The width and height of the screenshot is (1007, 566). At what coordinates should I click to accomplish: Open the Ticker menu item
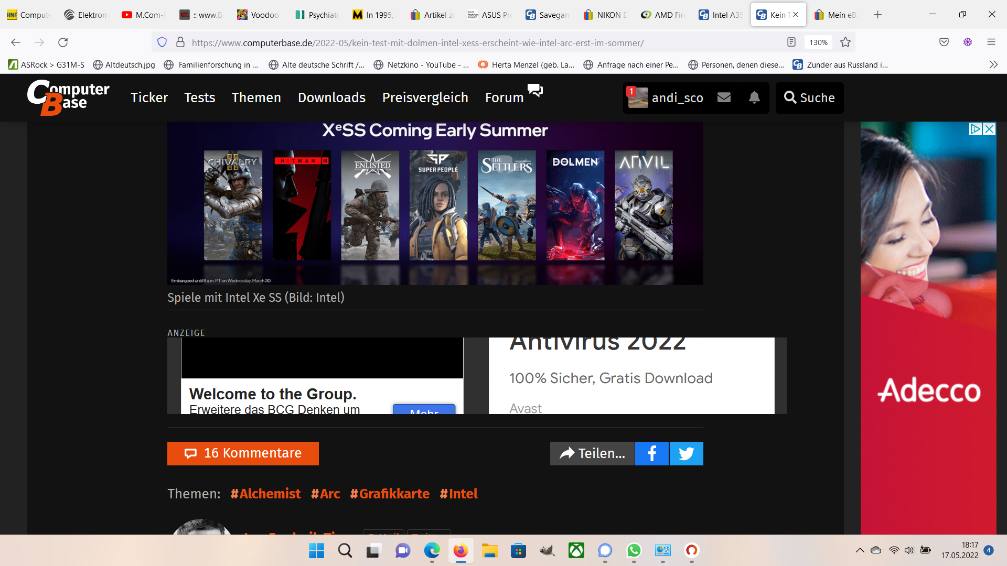click(x=149, y=98)
